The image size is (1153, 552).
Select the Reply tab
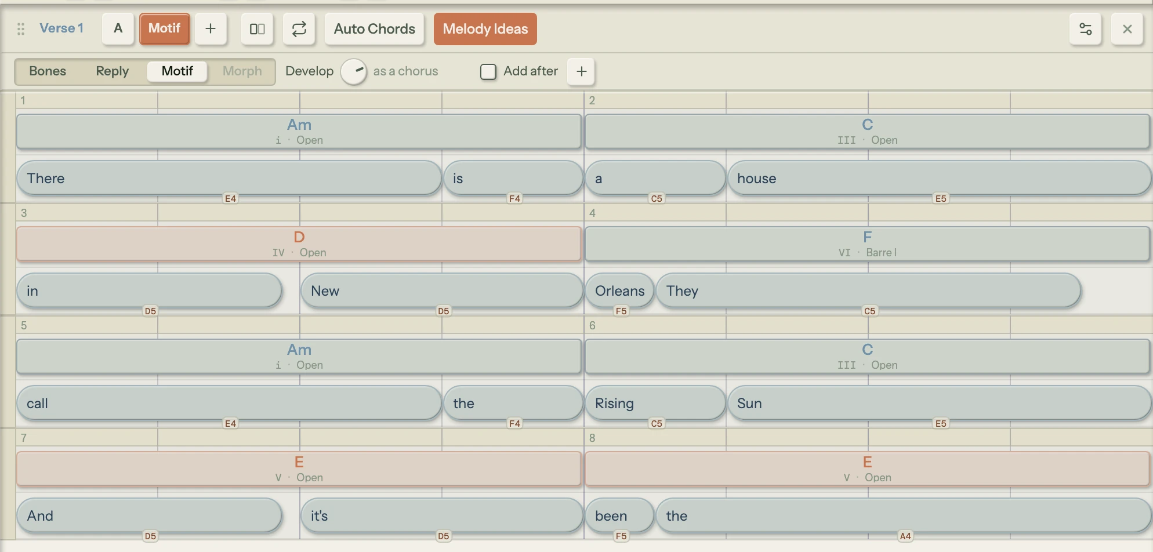click(112, 71)
